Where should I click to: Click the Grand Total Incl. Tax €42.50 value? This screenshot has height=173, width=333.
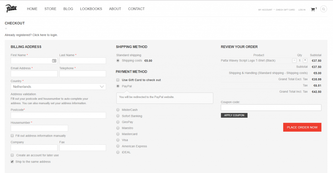pyautogui.click(x=316, y=92)
